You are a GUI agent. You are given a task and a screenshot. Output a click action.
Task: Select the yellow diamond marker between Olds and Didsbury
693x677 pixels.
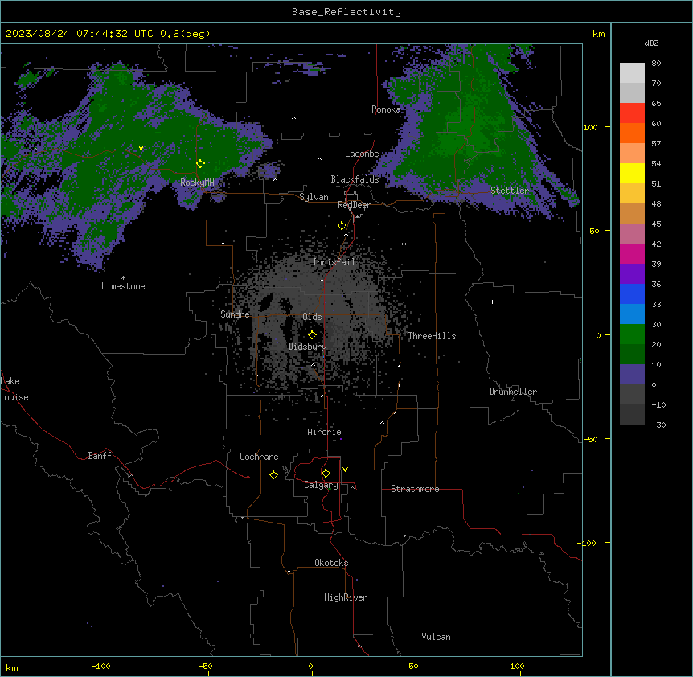[x=312, y=335]
